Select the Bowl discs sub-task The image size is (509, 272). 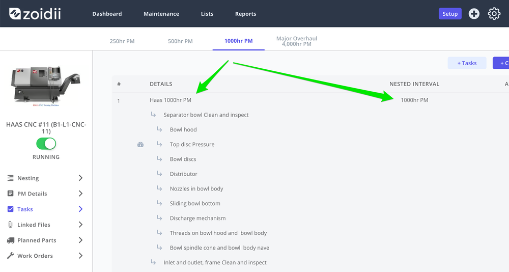pyautogui.click(x=183, y=159)
